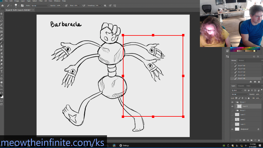Open the Windows notification center
This screenshot has width=263, height=148.
pos(260,145)
